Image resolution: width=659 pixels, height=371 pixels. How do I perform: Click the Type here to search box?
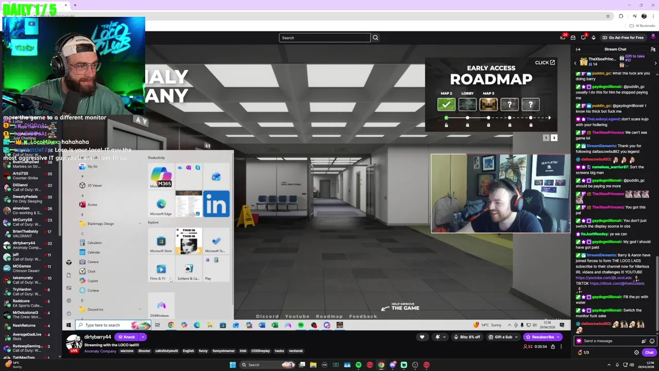(113, 325)
